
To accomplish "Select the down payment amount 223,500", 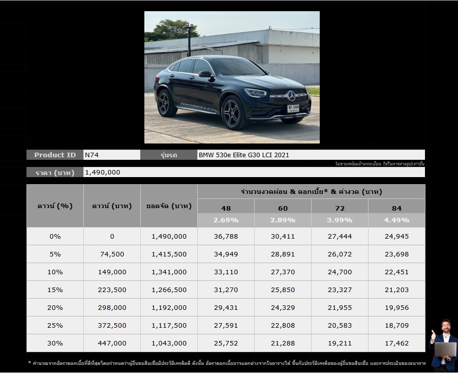I will point(112,290).
